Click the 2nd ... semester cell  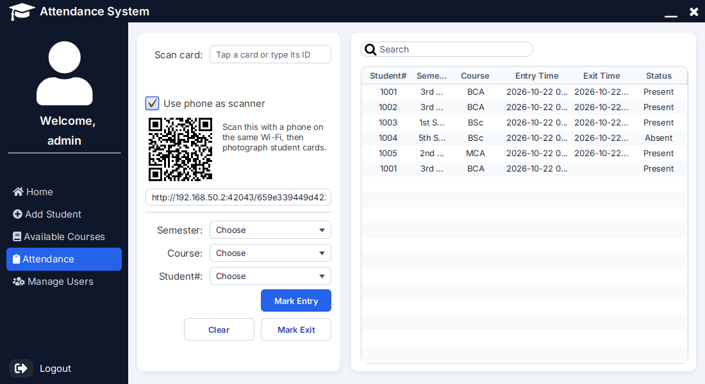pos(431,153)
